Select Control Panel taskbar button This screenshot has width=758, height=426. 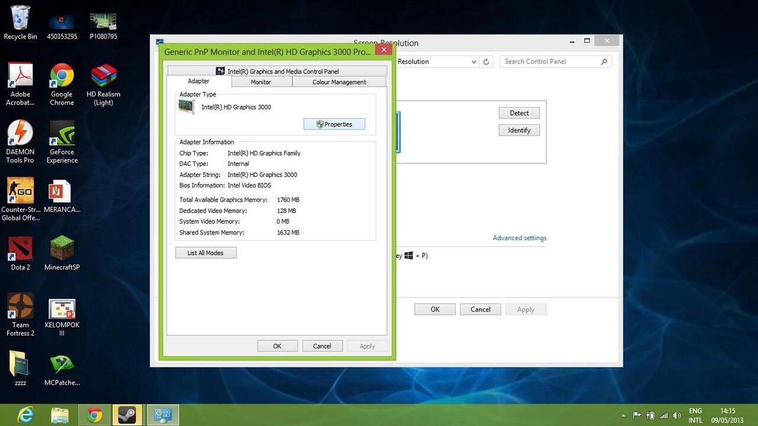(x=162, y=415)
